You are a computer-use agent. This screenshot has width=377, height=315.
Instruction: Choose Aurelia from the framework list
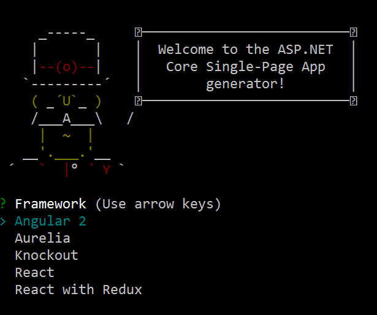tap(42, 238)
